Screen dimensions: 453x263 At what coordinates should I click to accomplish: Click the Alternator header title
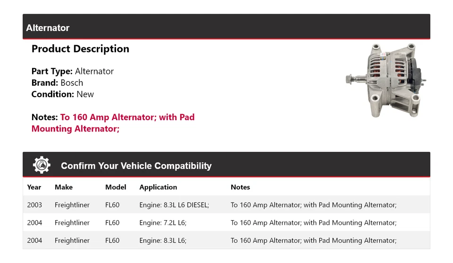click(48, 28)
